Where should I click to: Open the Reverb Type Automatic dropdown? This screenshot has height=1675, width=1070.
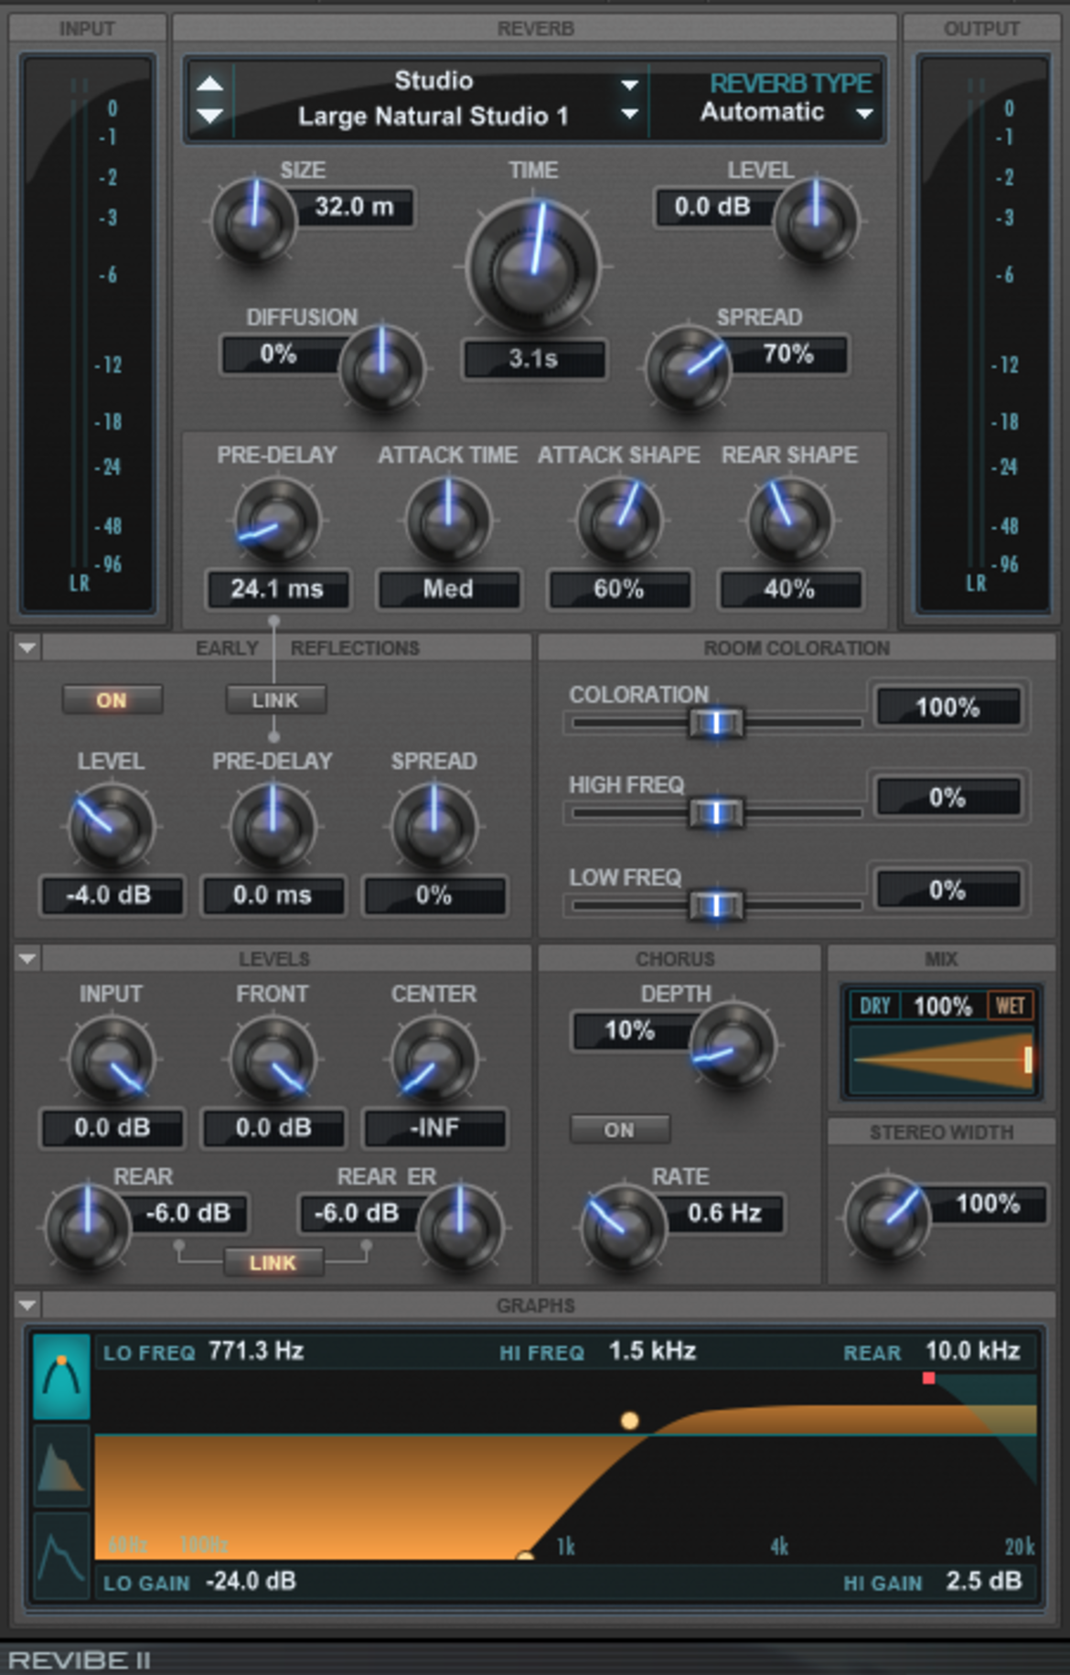pyautogui.click(x=863, y=113)
